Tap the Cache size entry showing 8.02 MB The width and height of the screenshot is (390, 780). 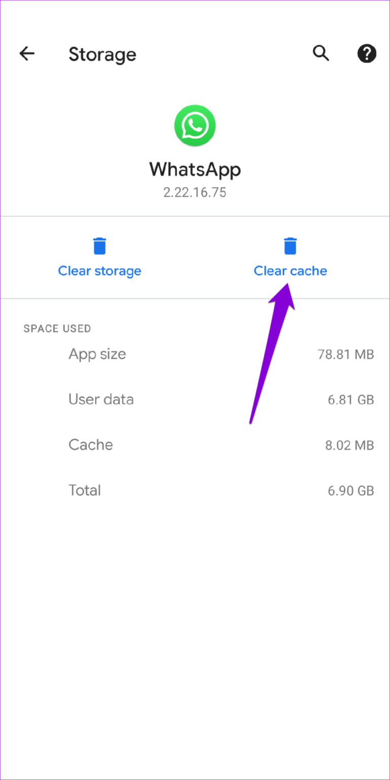(349, 445)
